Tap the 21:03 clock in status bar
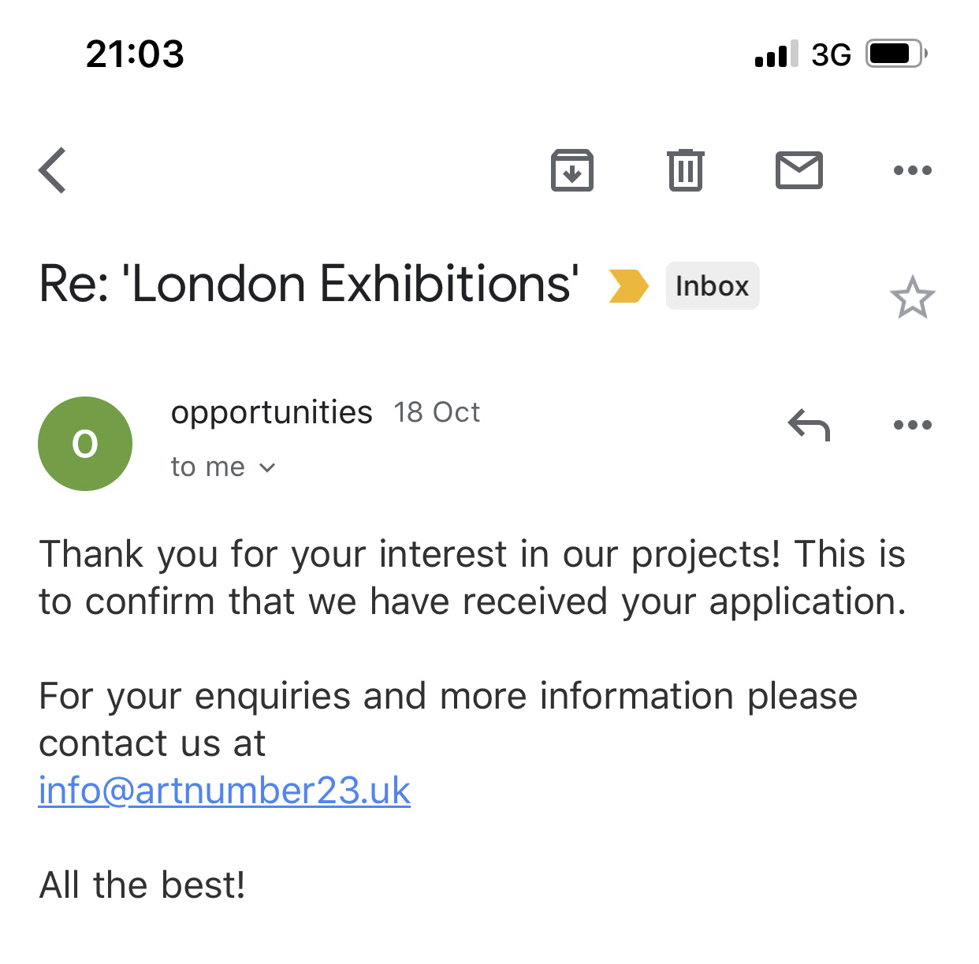The image size is (979, 964). [x=135, y=54]
